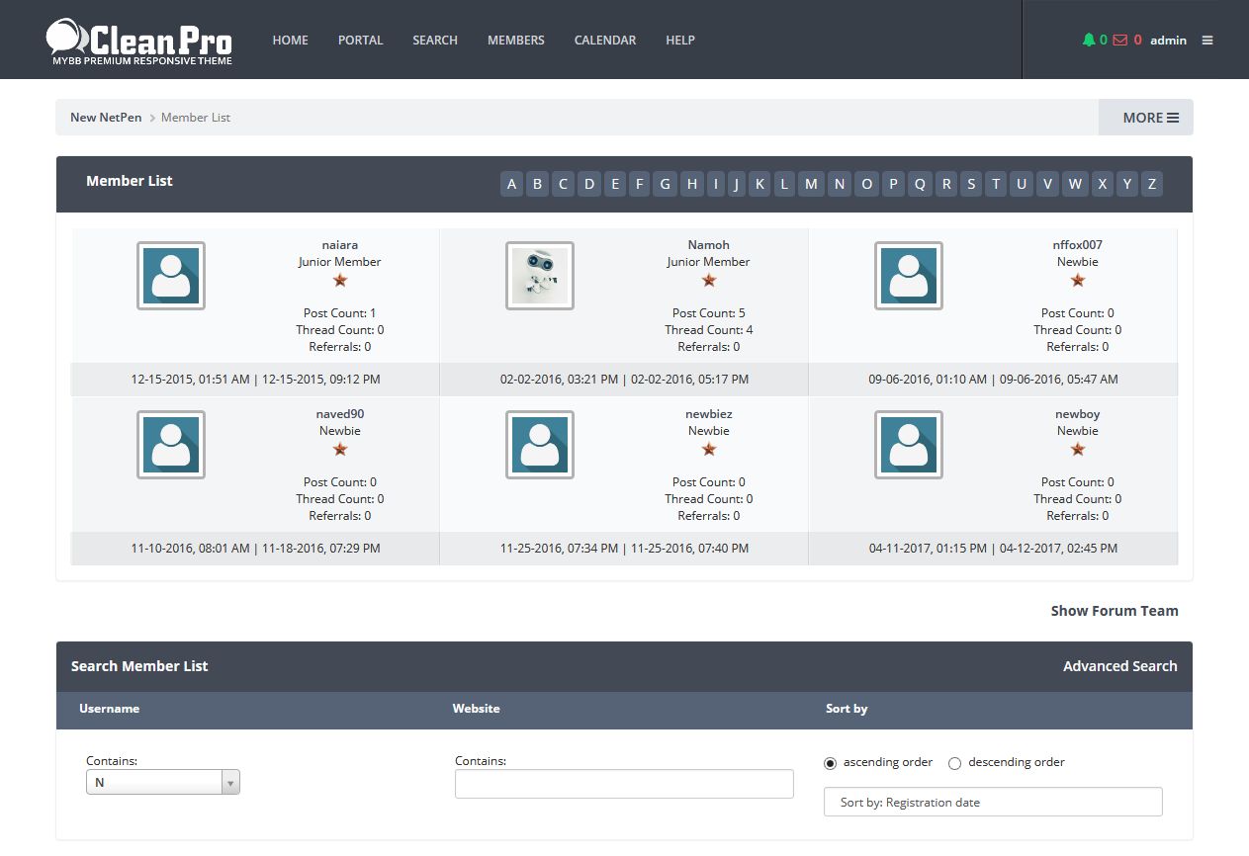Expand the MORE breadcrumb menu
Image resolution: width=1249 pixels, height=856 pixels.
1149,118
